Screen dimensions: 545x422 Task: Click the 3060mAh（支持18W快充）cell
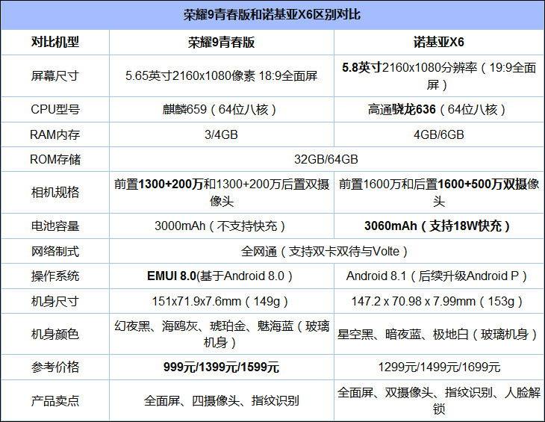[x=439, y=226]
